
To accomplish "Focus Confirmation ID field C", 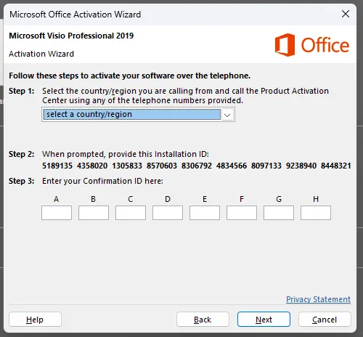I will 131,213.
